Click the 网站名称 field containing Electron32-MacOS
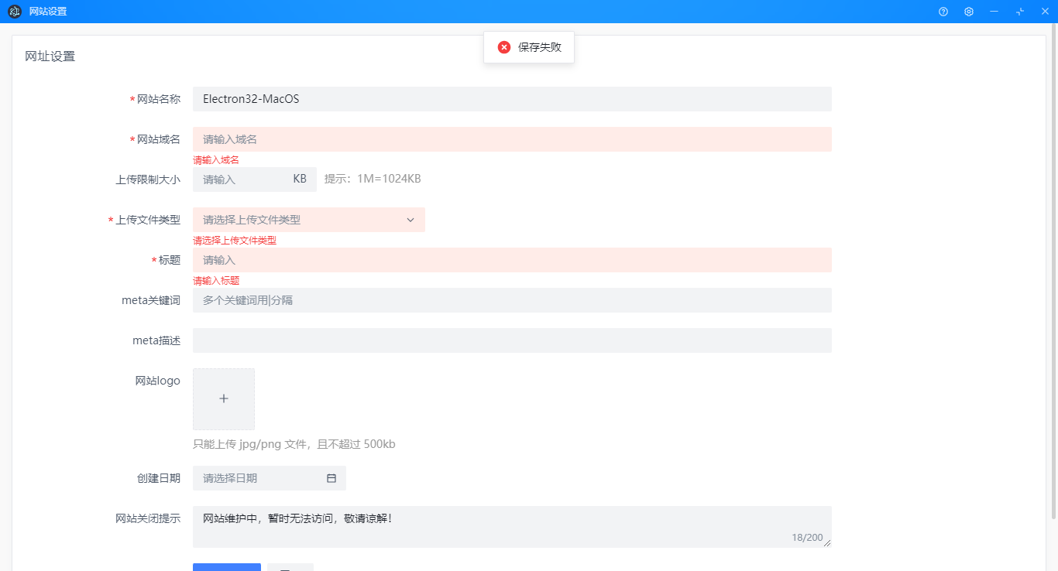1058x571 pixels. tap(511, 99)
